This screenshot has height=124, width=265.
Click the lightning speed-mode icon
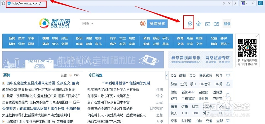click(x=224, y=3)
